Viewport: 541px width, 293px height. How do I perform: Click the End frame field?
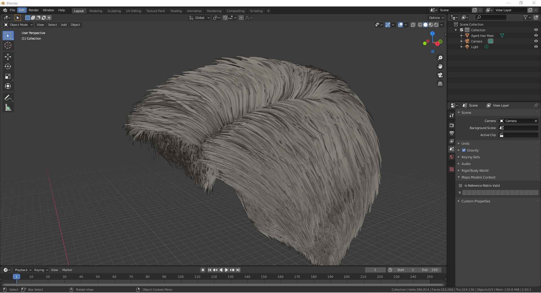[430, 270]
